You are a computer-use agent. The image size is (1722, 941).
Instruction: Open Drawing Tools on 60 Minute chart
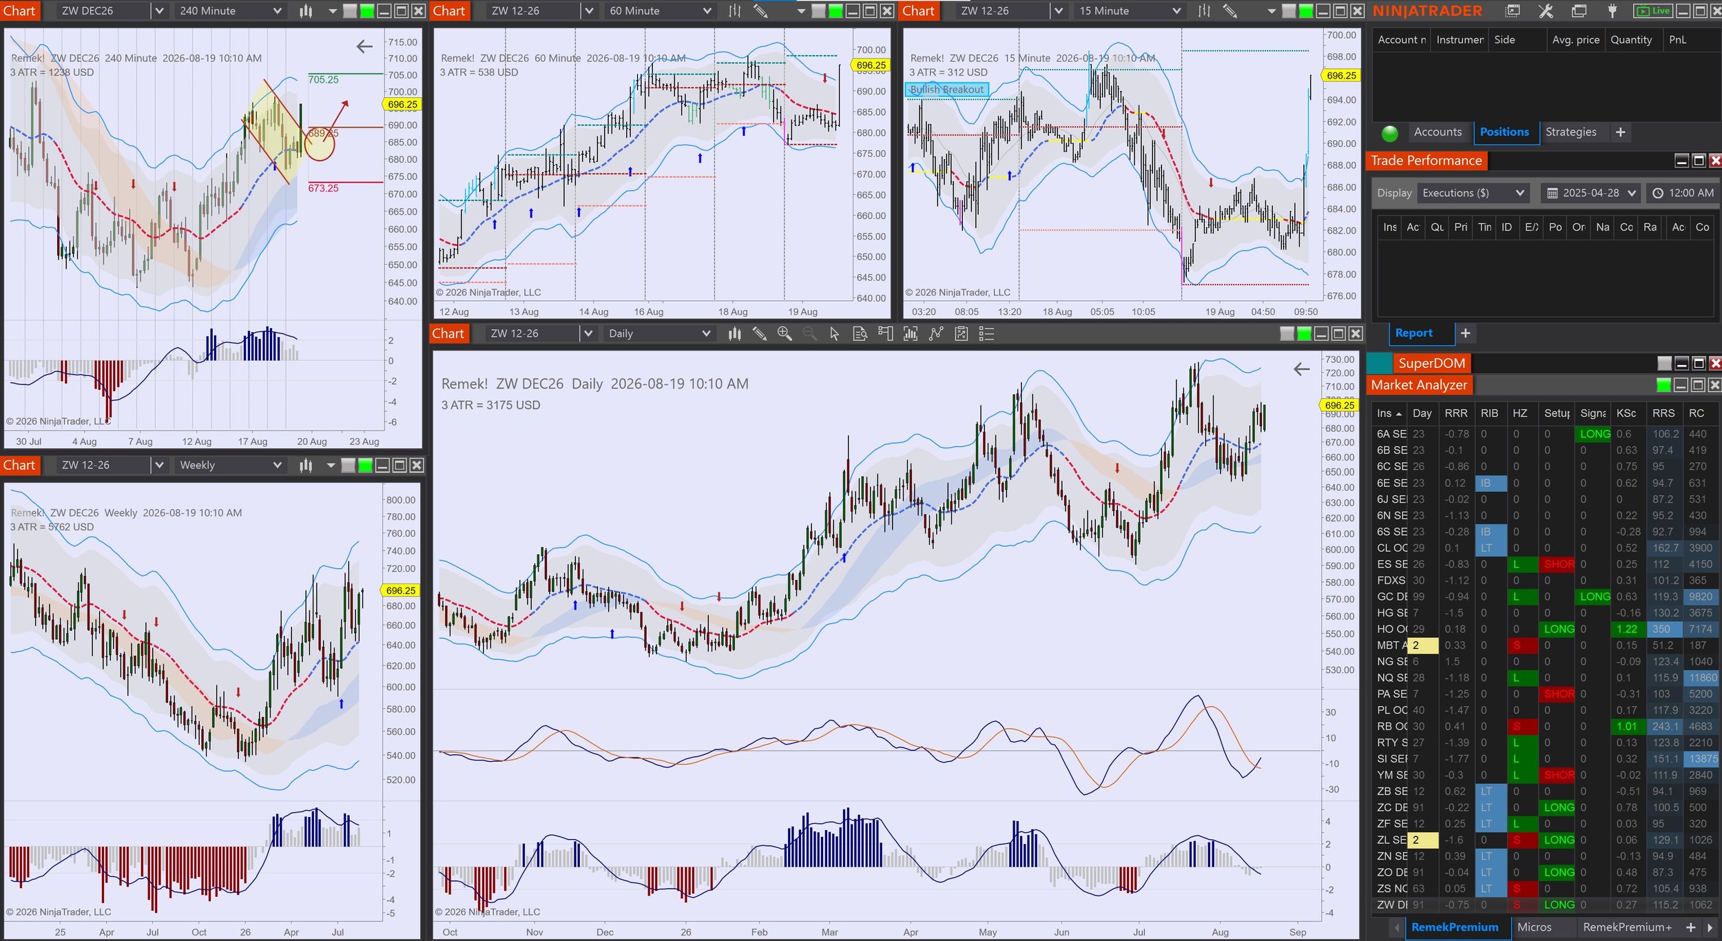point(760,11)
